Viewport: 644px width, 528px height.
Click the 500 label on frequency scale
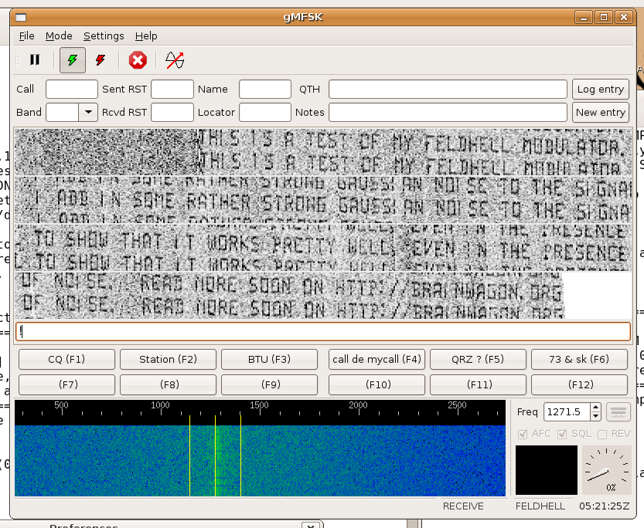pyautogui.click(x=61, y=405)
